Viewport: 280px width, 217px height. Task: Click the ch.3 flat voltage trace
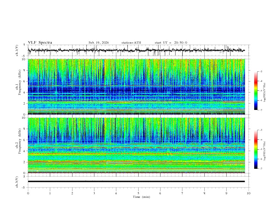[136, 182]
